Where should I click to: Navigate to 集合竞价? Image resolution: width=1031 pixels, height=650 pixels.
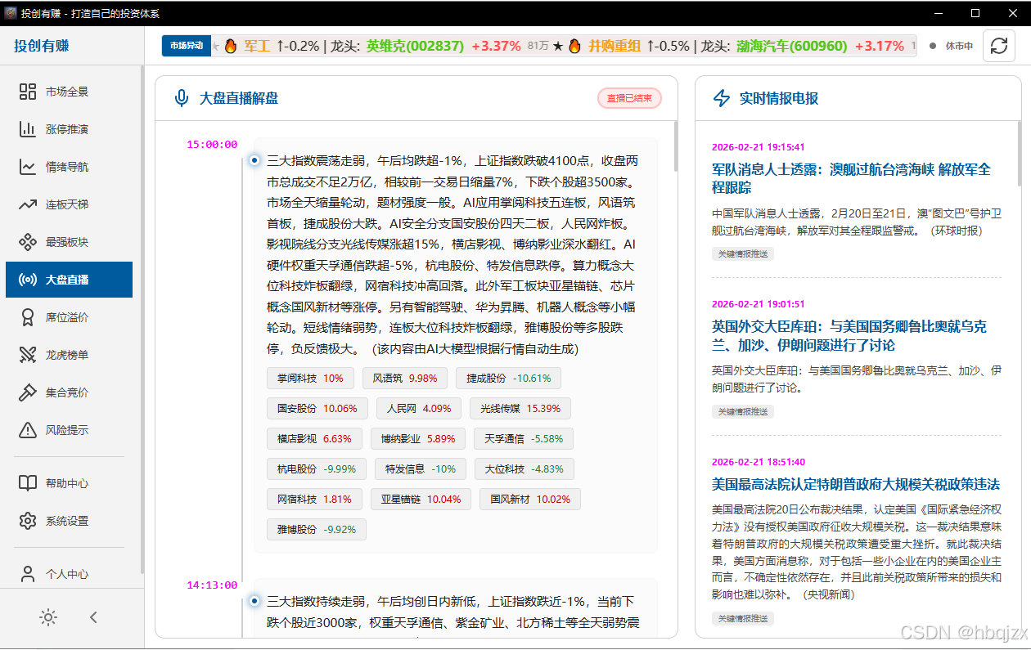[x=69, y=392]
